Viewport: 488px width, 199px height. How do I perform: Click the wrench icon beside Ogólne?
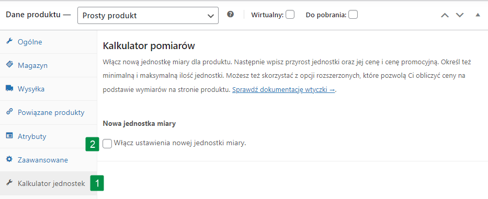[x=9, y=41]
